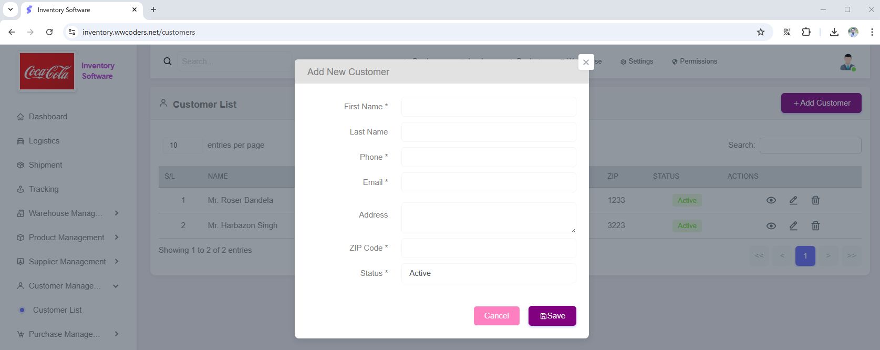Click the Coca-Cola logo
The width and height of the screenshot is (880, 350).
coord(47,71)
